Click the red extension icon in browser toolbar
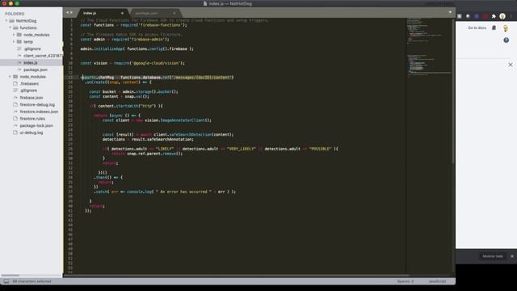The height and width of the screenshot is (291, 517). [x=485, y=16]
